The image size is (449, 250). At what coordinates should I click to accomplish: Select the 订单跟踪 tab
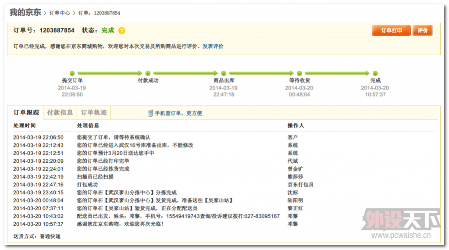point(26,113)
